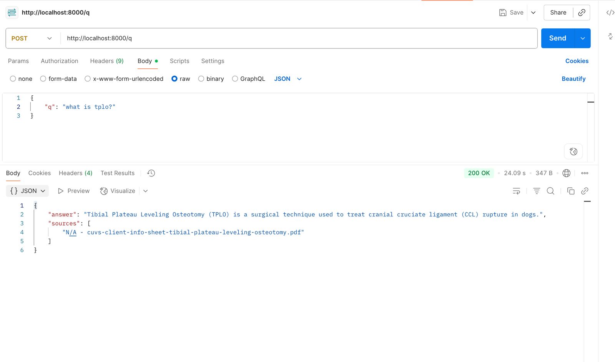Click the search icon in response toolbar
Image resolution: width=615 pixels, height=362 pixels.
[550, 191]
